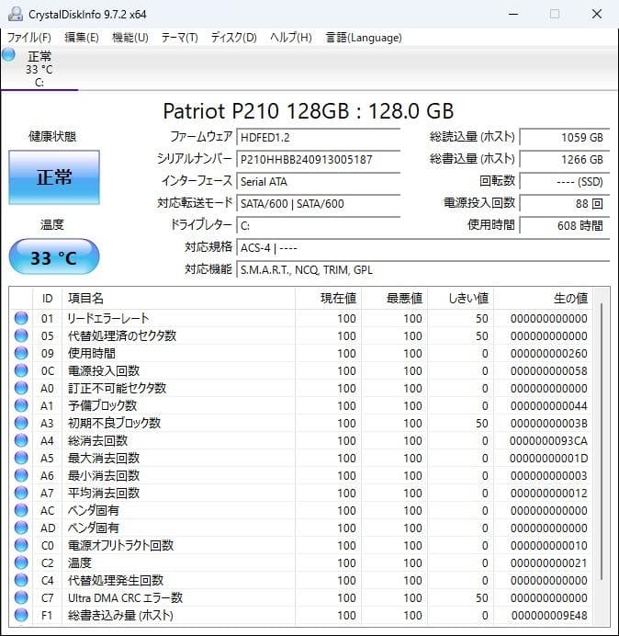Click the 現在値 column header
The image size is (619, 636).
(329, 299)
